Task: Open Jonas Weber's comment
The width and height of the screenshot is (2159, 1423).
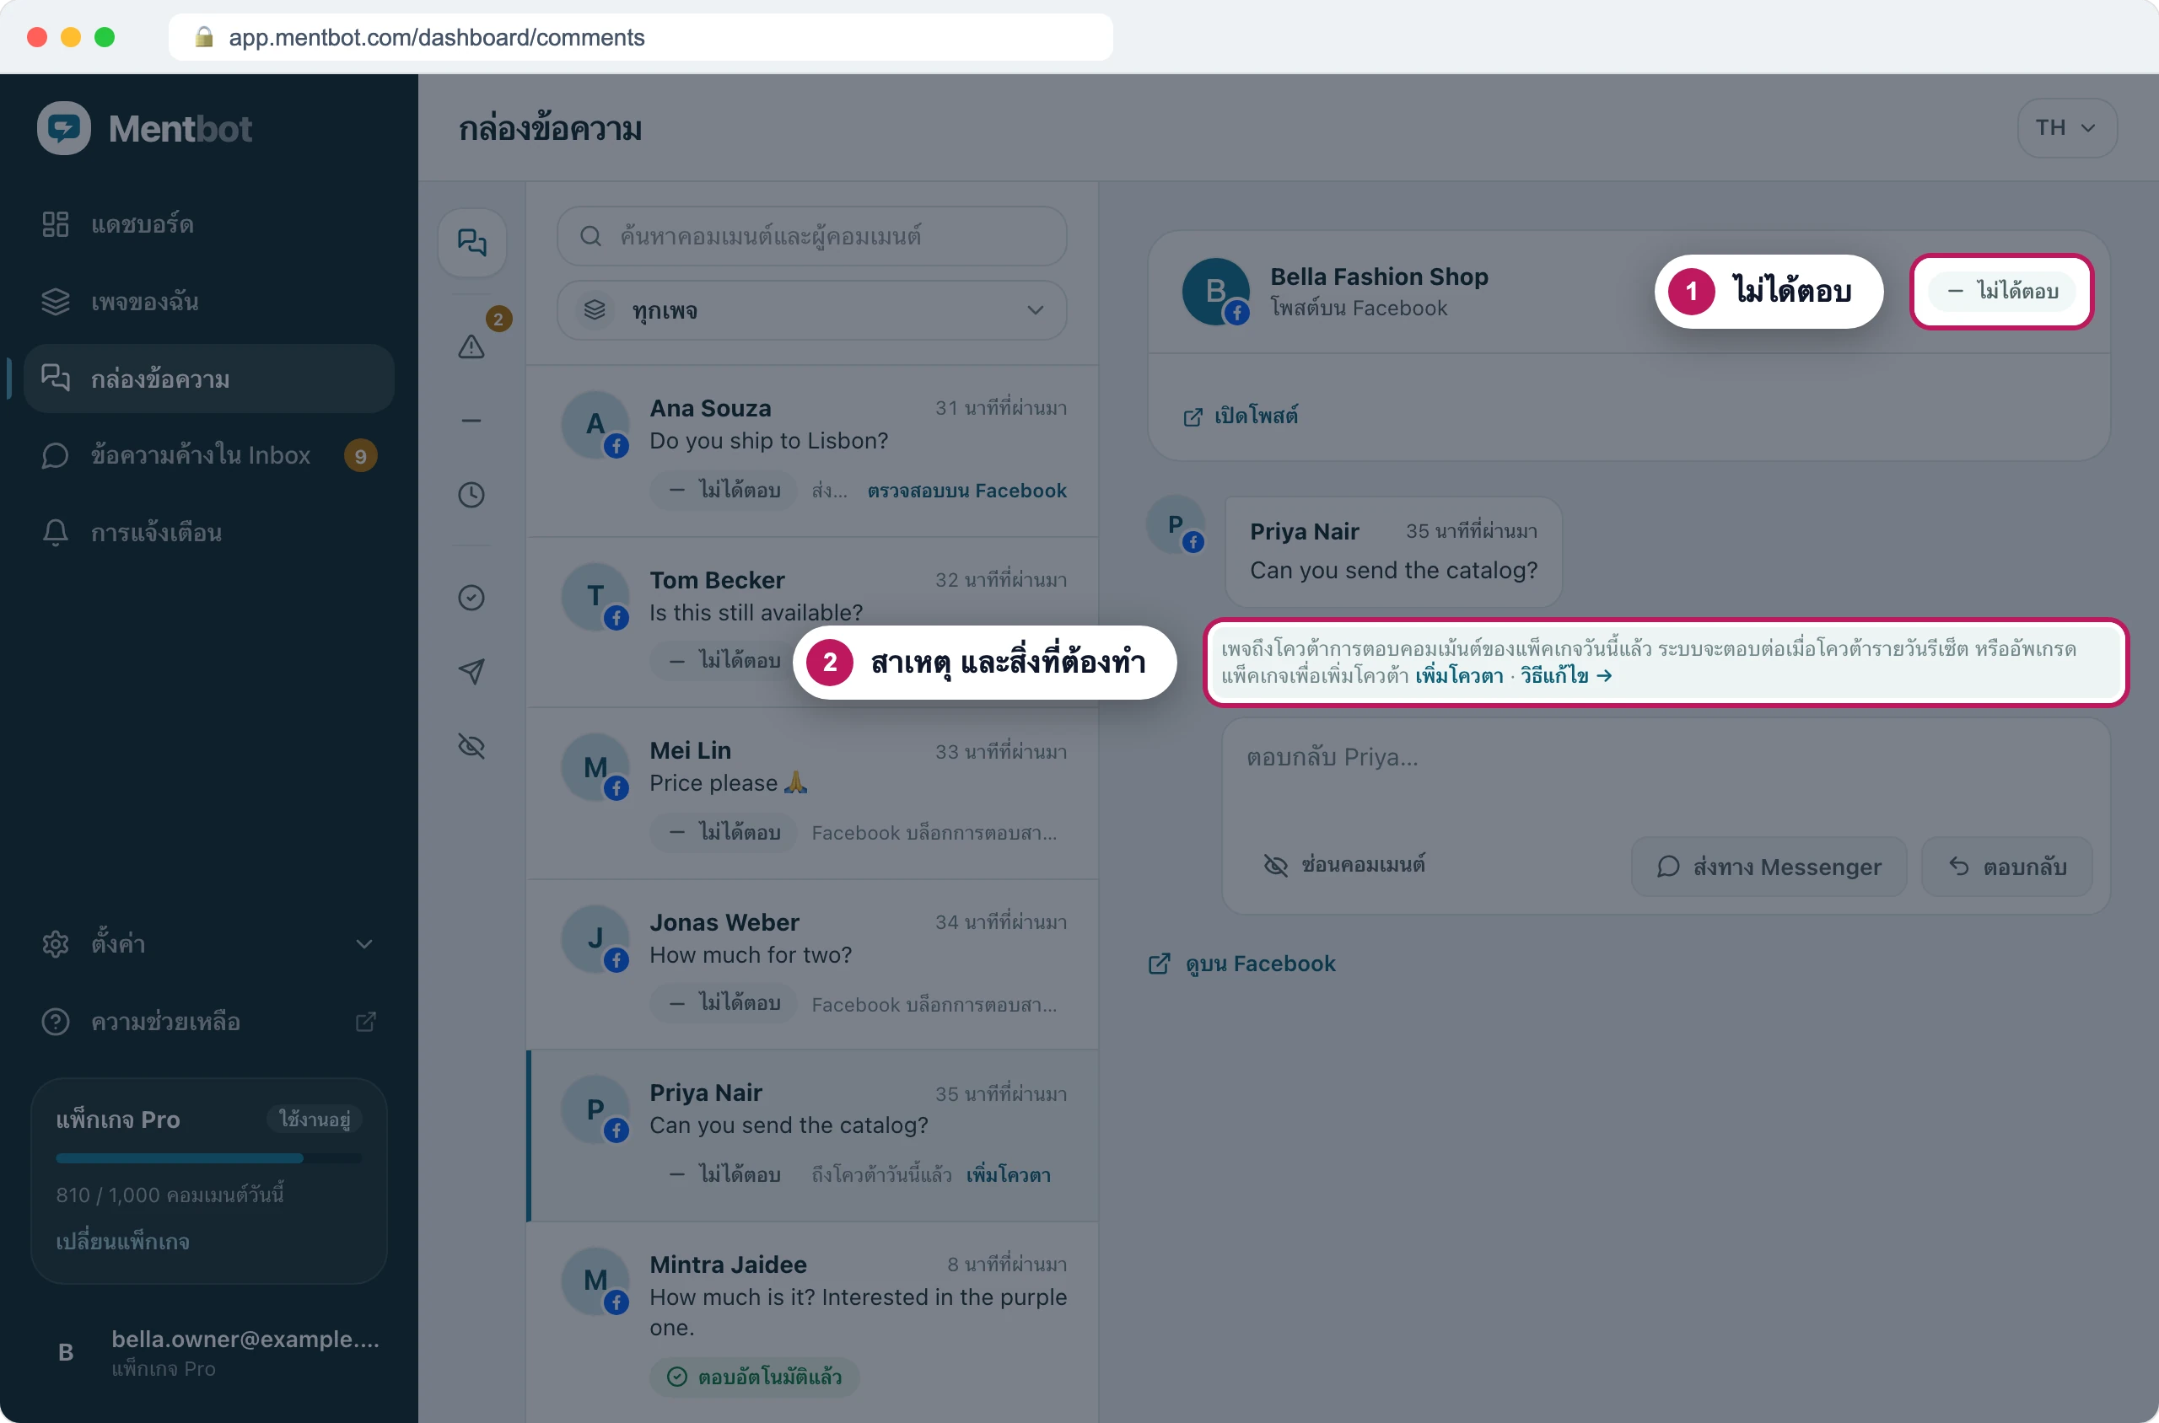Action: [x=811, y=964]
